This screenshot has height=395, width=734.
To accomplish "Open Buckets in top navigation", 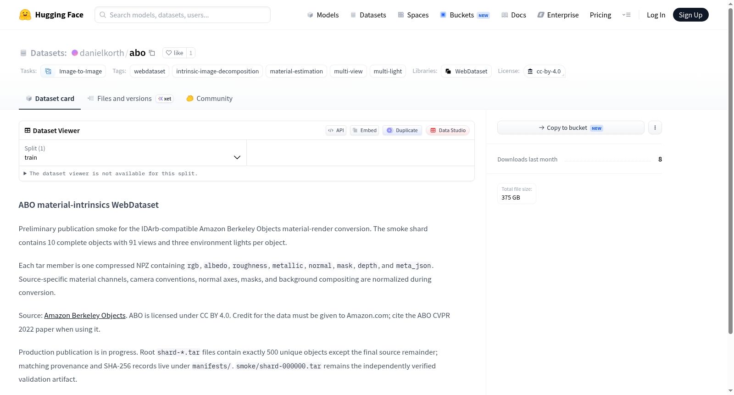I will (465, 15).
